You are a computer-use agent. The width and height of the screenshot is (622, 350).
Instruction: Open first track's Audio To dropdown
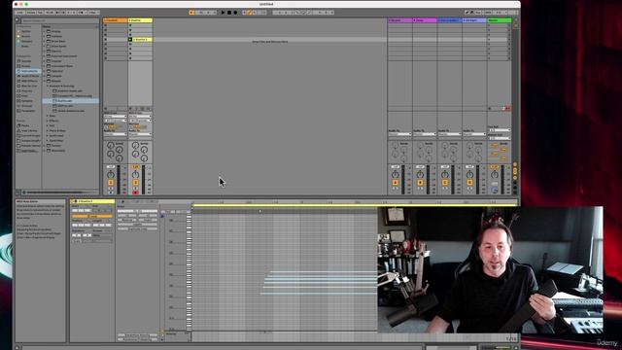pyautogui.click(x=116, y=134)
